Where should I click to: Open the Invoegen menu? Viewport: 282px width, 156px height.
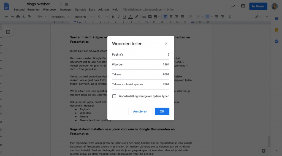(x=66, y=10)
